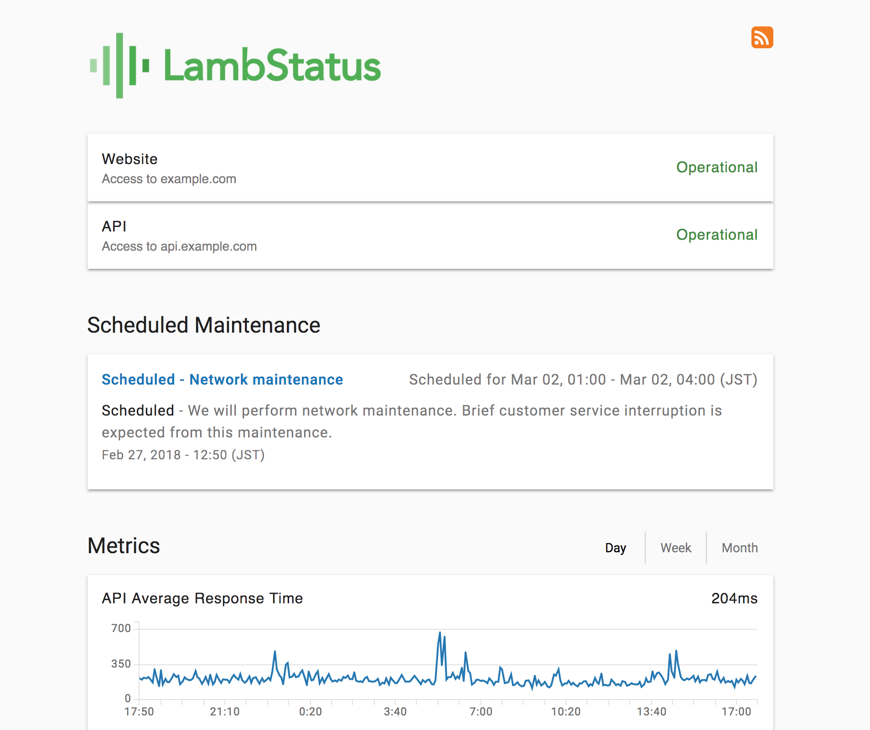This screenshot has height=730, width=870.
Task: Switch to the Week metrics view
Action: coord(675,547)
